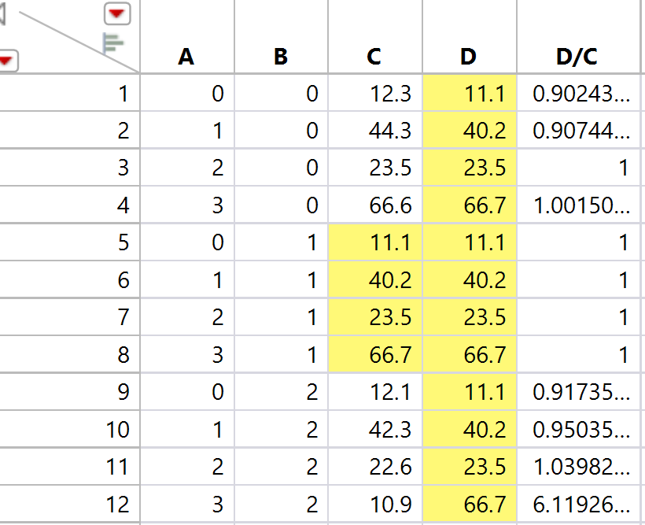Click cell 44.3 in column C
The width and height of the screenshot is (645, 525).
[375, 131]
